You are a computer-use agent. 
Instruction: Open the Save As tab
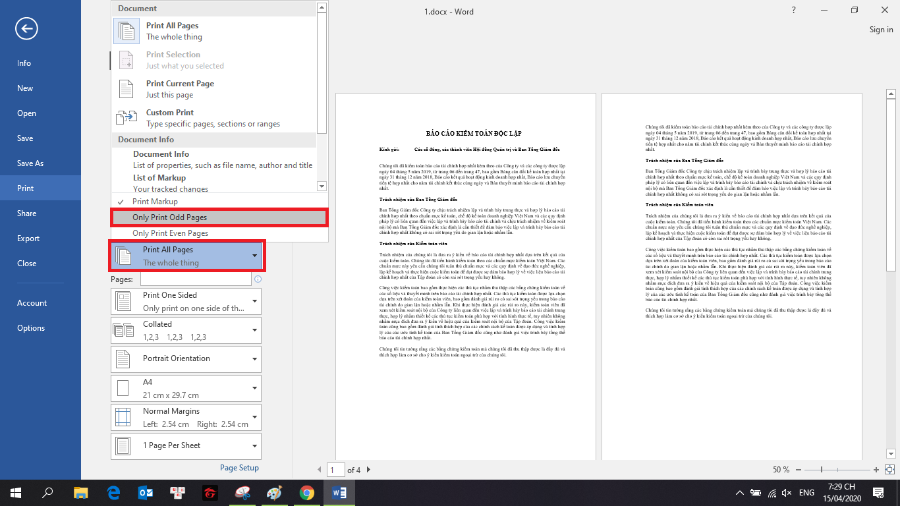(30, 163)
